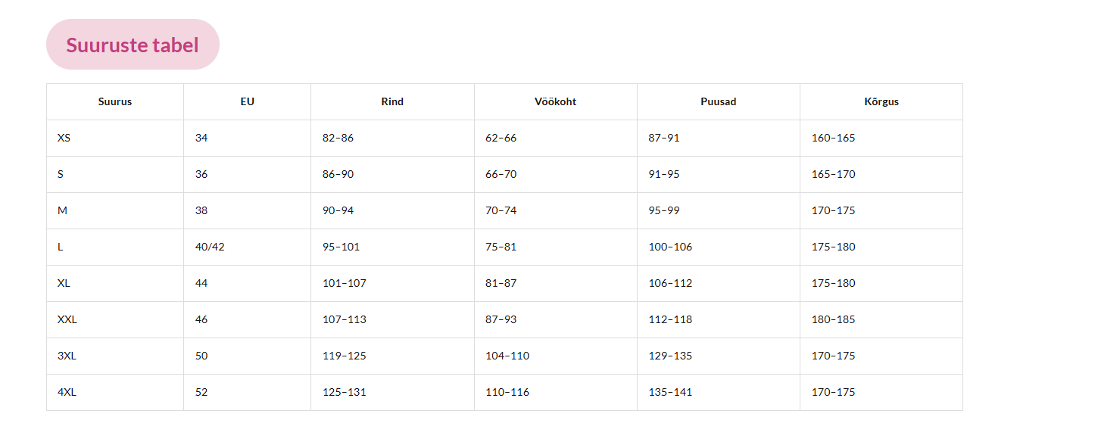This screenshot has height=448, width=1098.
Task: Click the Kõrgus column header
Action: tap(881, 101)
